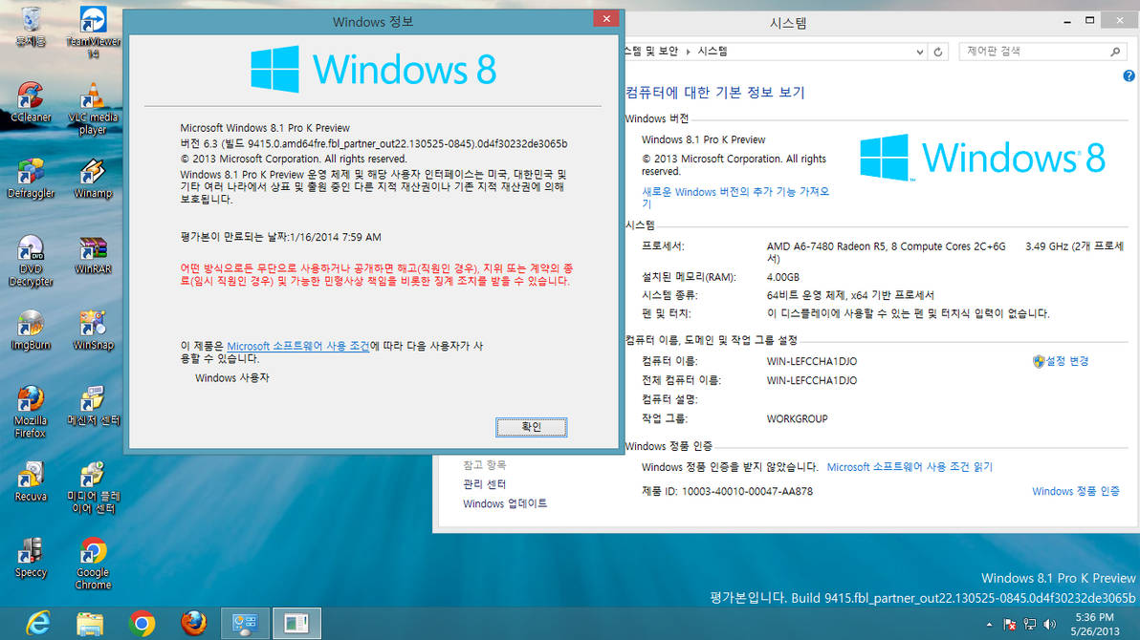Expand the address bar history dropdown
Viewport: 1140px width, 640px height.
(x=920, y=52)
